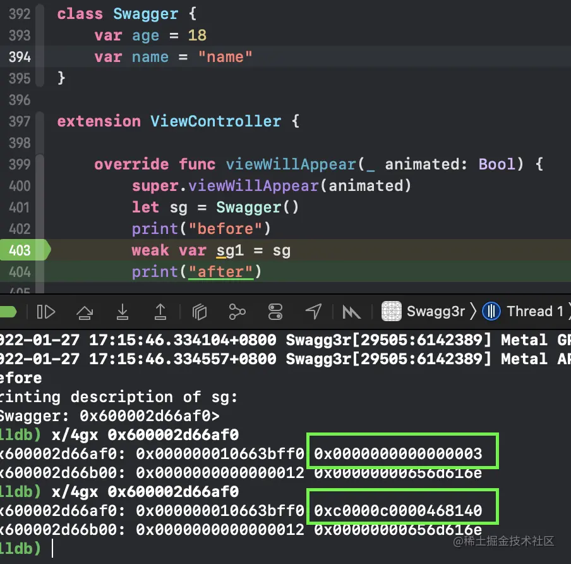Click the Swagger: 0x600002d66af0> console line

click(110, 416)
